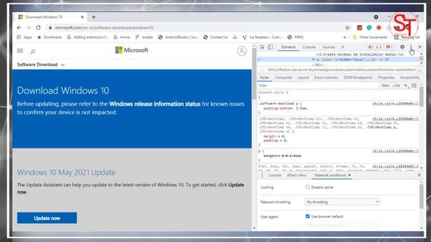Open the DOM Breakpoints pane tab
431x242 pixels.
point(358,78)
